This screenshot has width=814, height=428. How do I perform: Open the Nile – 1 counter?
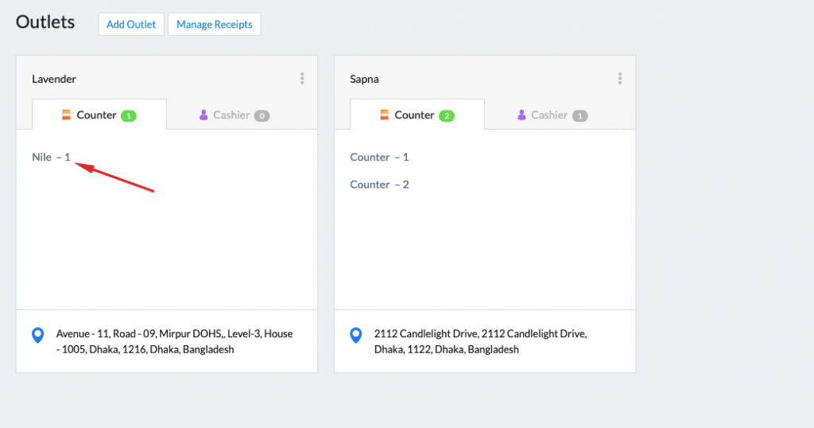(51, 157)
